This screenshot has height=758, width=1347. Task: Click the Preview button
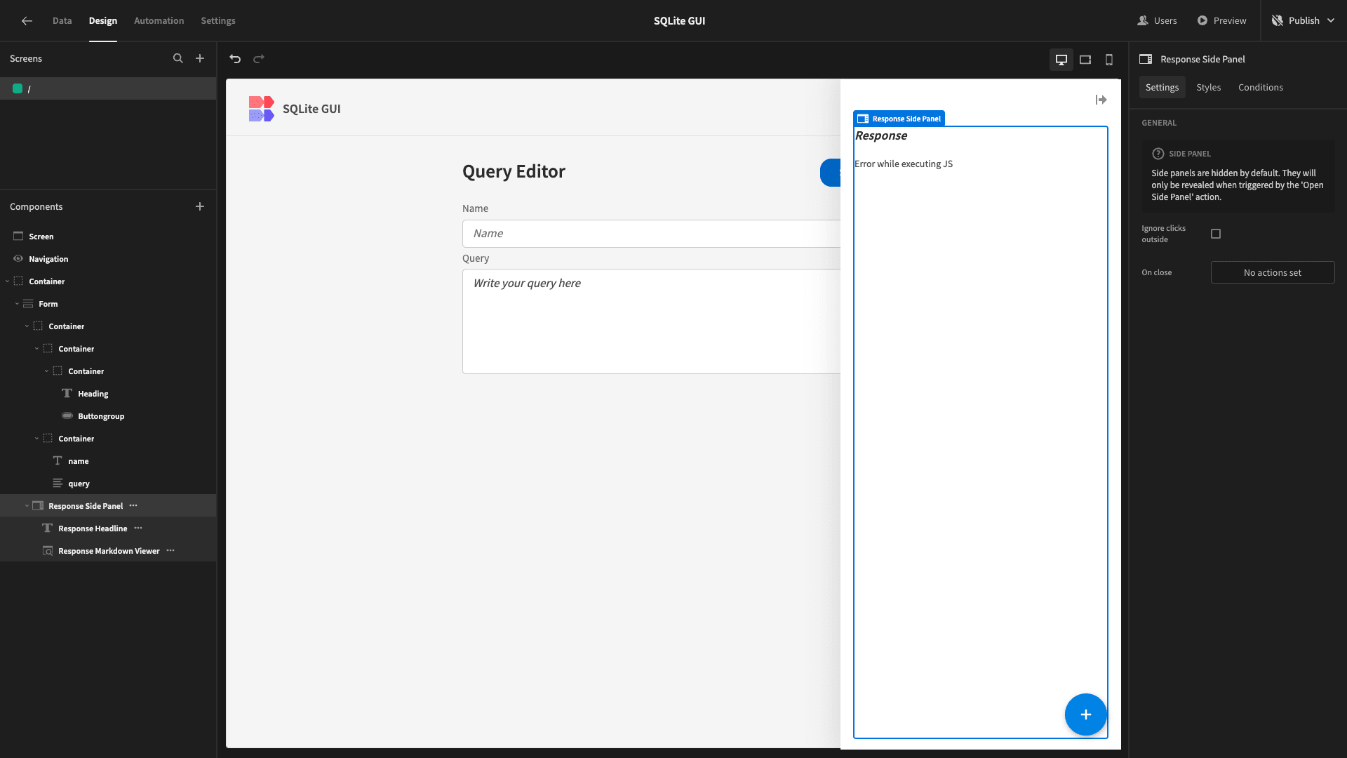click(x=1221, y=20)
